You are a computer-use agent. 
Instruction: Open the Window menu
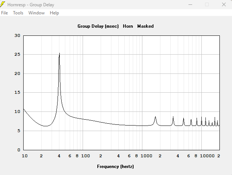coord(37,13)
